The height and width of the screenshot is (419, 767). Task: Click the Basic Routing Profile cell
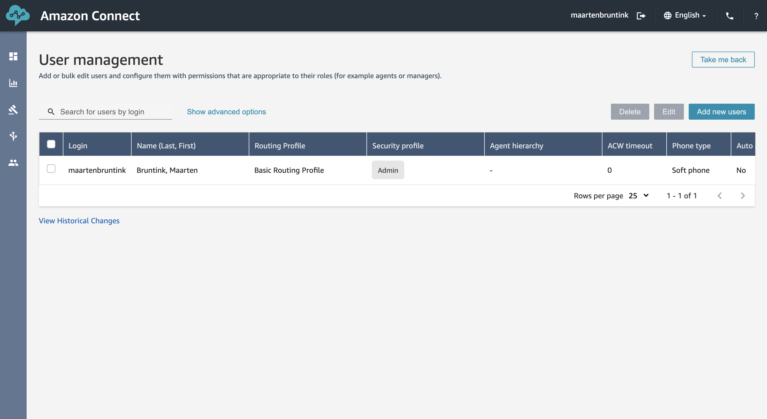pyautogui.click(x=289, y=170)
